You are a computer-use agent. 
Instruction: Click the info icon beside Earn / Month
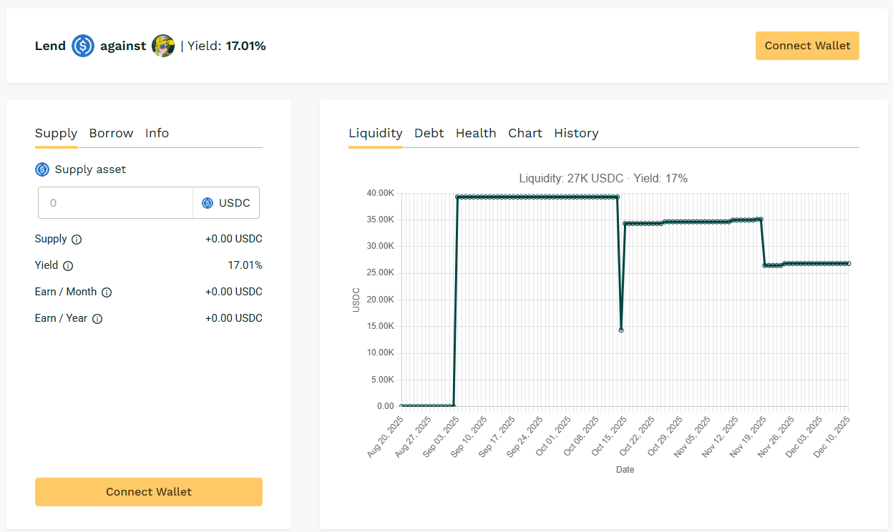107,292
